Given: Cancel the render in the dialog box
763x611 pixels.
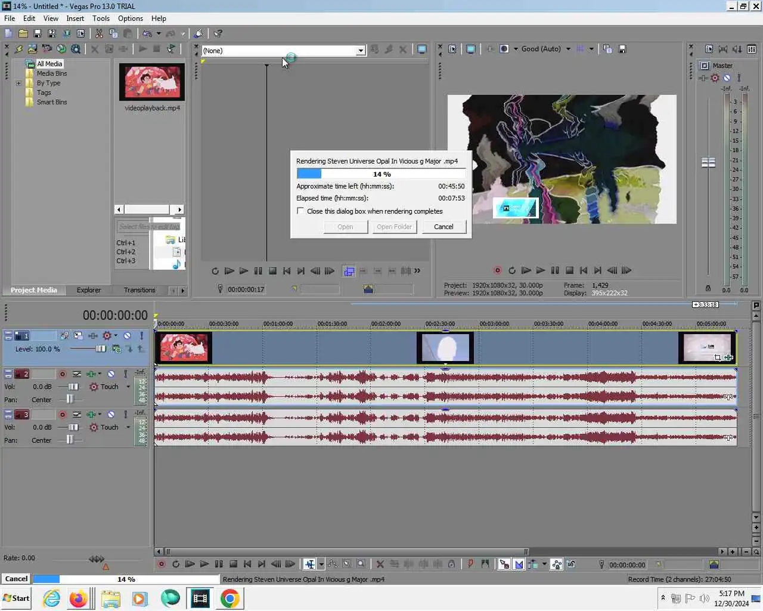Looking at the screenshot, I should (x=443, y=227).
